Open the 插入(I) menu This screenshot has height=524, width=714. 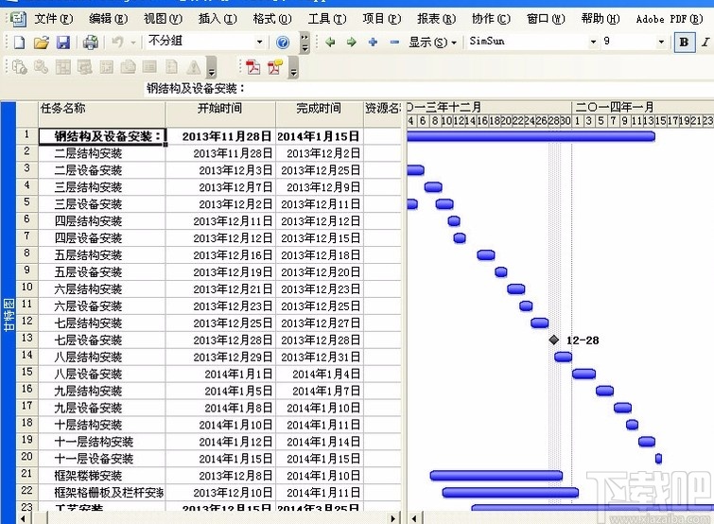(218, 19)
